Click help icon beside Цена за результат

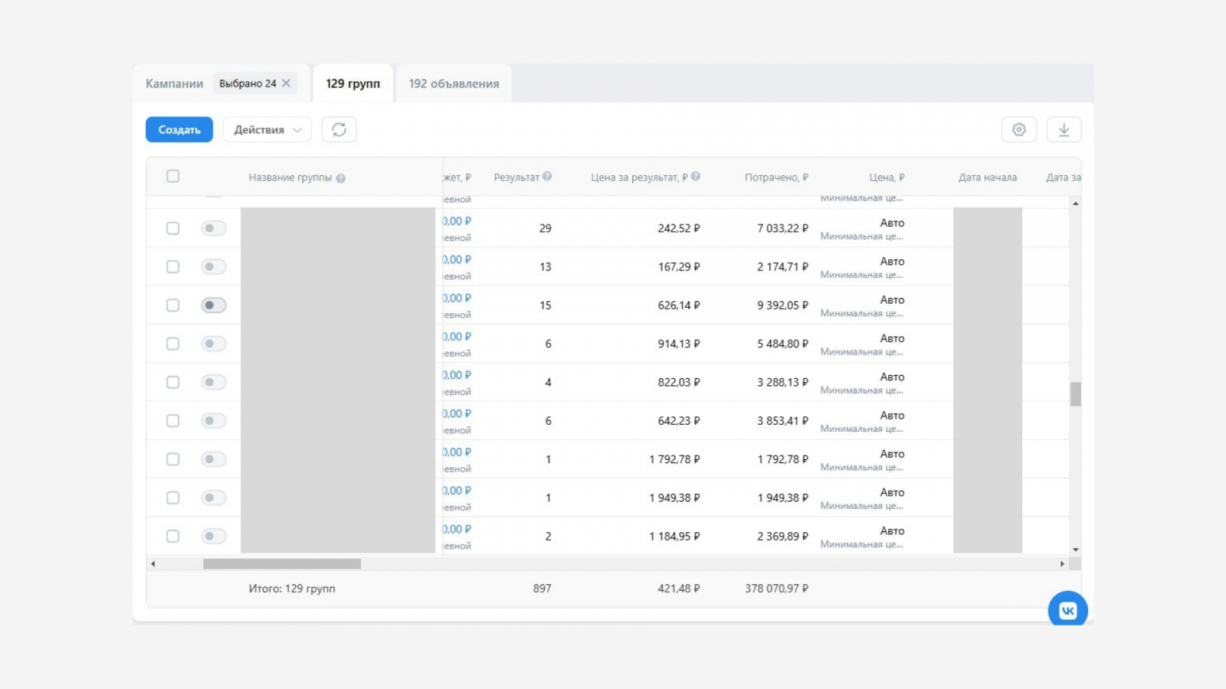(x=696, y=177)
